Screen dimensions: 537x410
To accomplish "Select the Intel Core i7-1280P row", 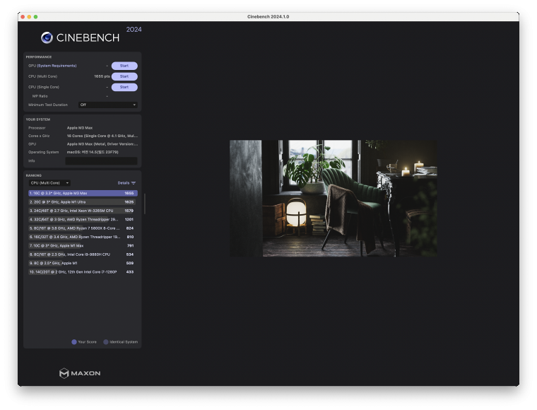I will [83, 272].
